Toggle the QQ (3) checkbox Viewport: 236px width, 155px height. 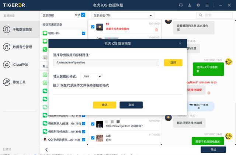(x=84, y=139)
